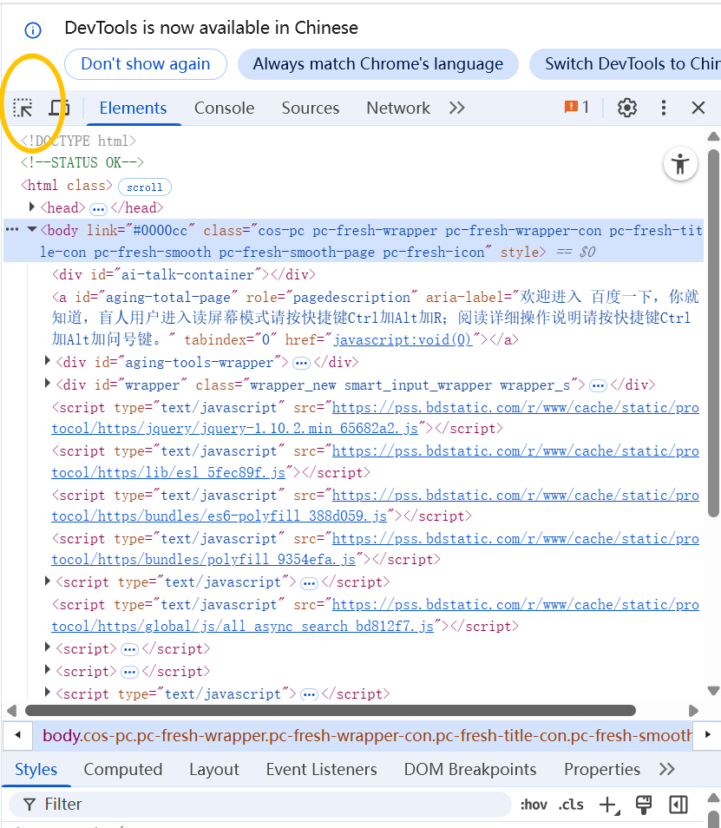
Task: Click the horizontal scroll left arrow
Action: (x=11, y=711)
